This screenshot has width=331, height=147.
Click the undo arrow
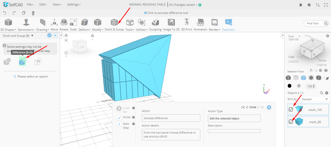(5, 13)
